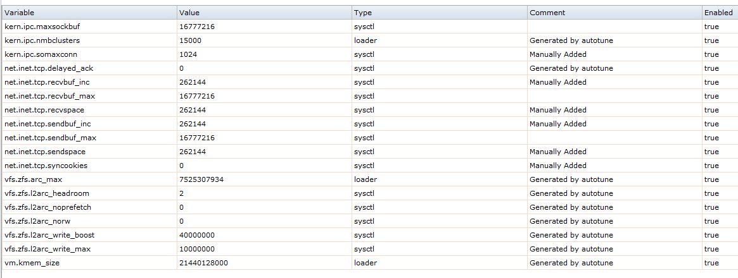Click value 10000000 of l2arc_write_max
This screenshot has height=278, width=738.
point(197,249)
